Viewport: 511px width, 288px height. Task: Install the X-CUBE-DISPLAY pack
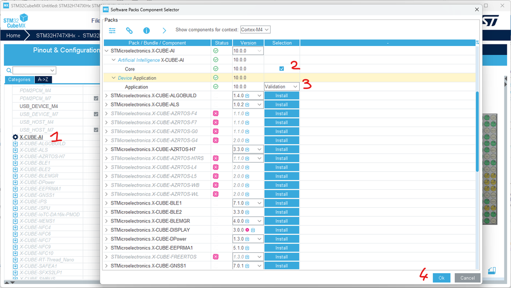[281, 230]
